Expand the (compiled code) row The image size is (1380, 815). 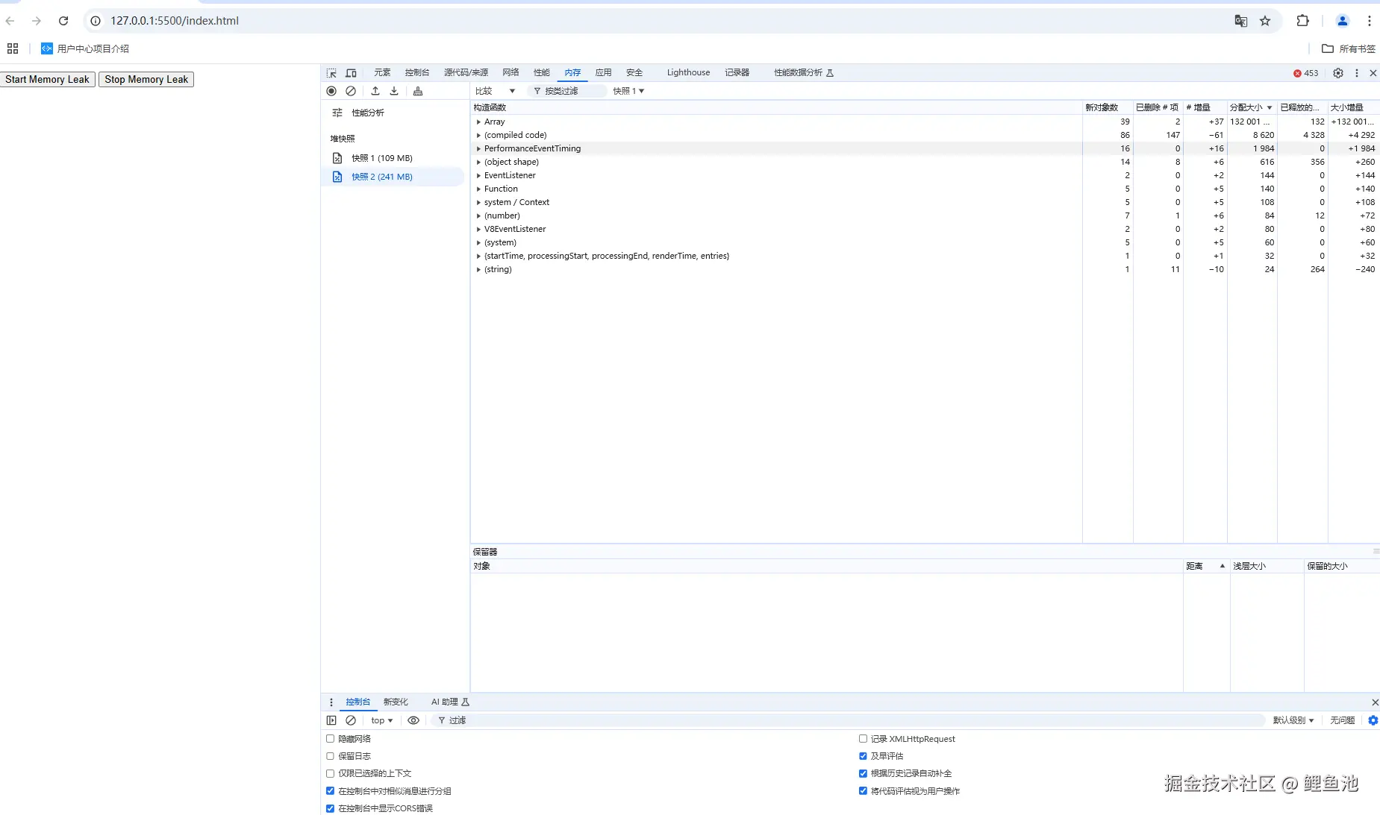(x=478, y=135)
